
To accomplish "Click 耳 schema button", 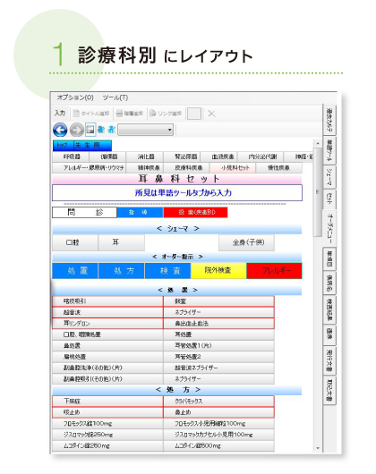I will (121, 242).
